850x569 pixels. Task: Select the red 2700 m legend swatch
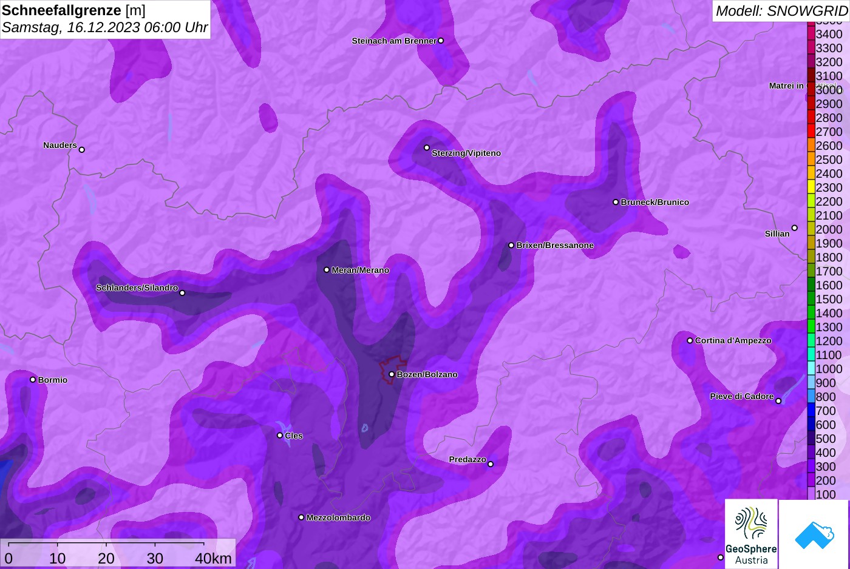tap(811, 131)
